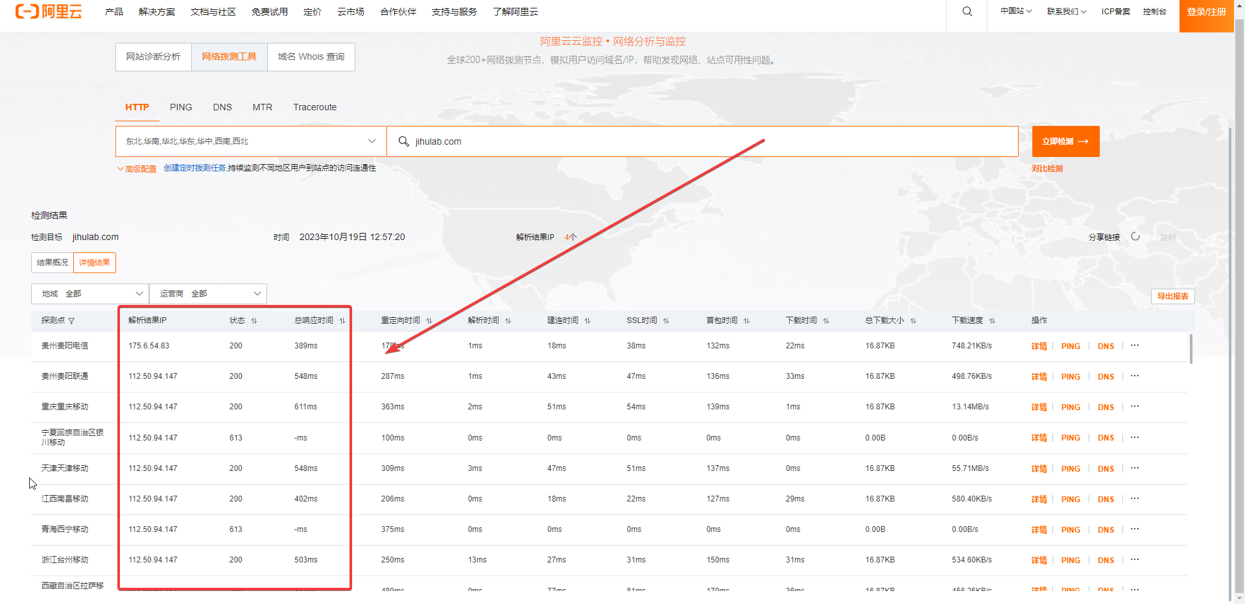Screen dimensions: 1245x604
Task: Expand 高级配置 advanced settings
Action: coord(137,169)
